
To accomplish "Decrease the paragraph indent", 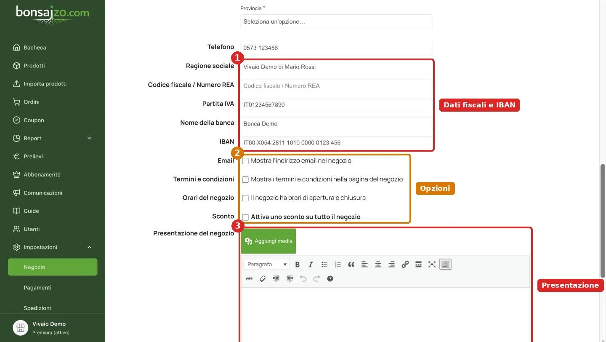I will (276, 279).
